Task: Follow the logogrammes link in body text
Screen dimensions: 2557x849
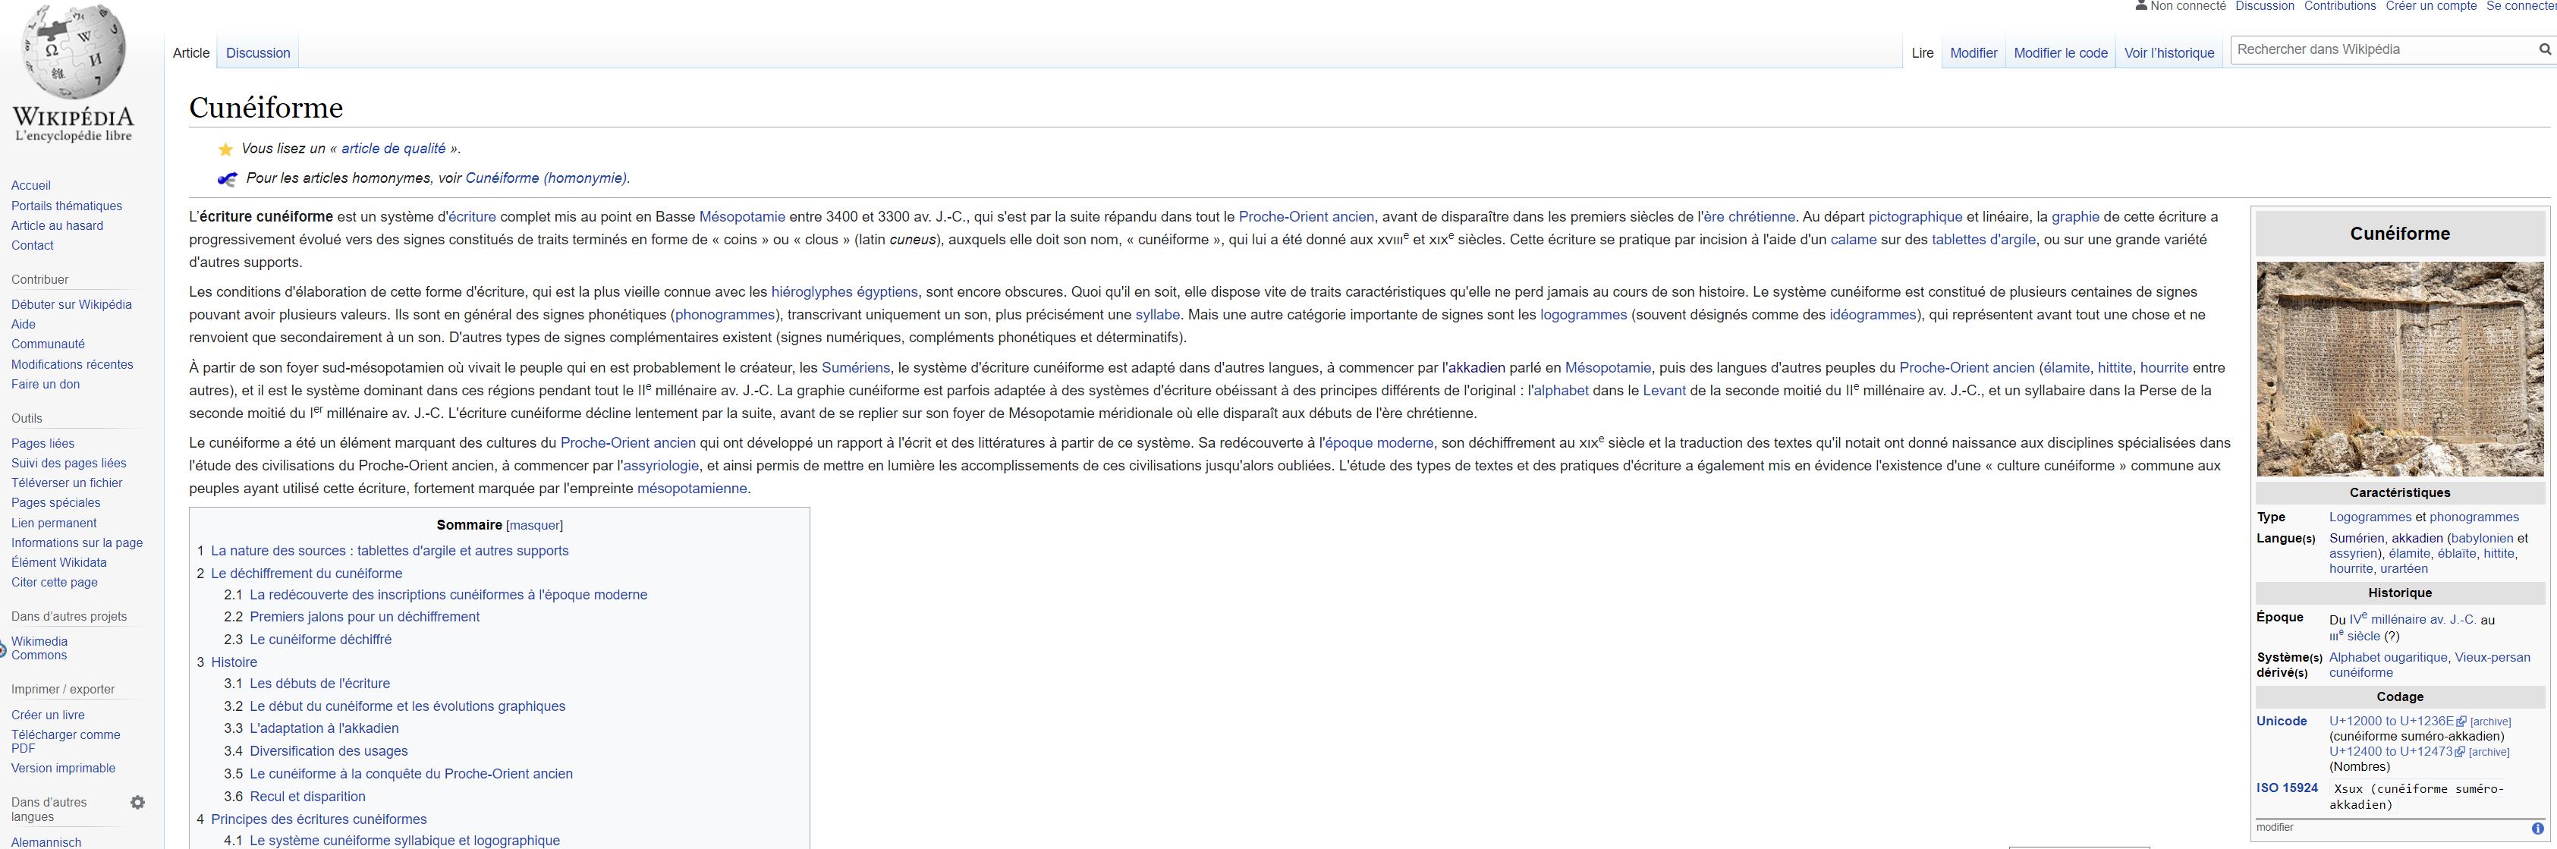Action: (x=1584, y=315)
